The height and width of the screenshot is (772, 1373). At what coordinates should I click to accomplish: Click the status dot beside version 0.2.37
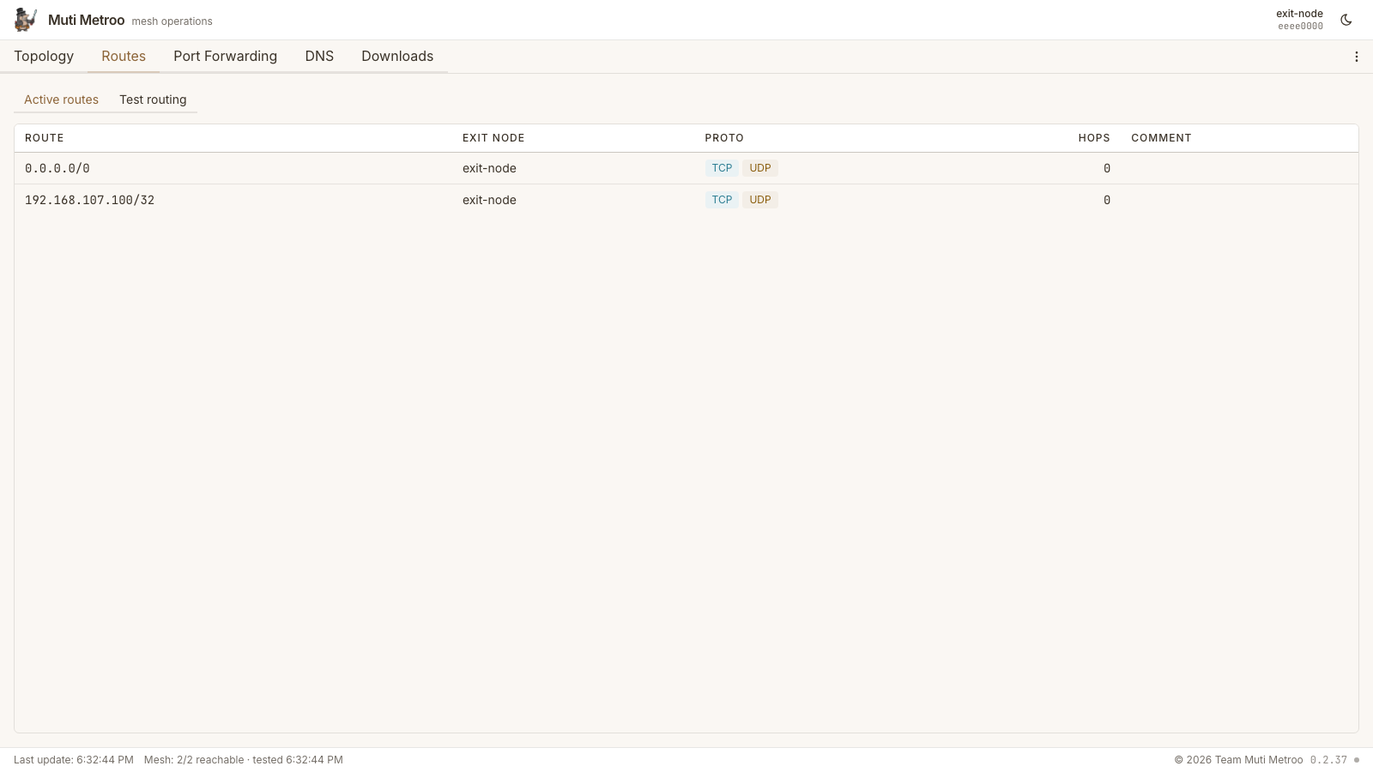[1357, 760]
